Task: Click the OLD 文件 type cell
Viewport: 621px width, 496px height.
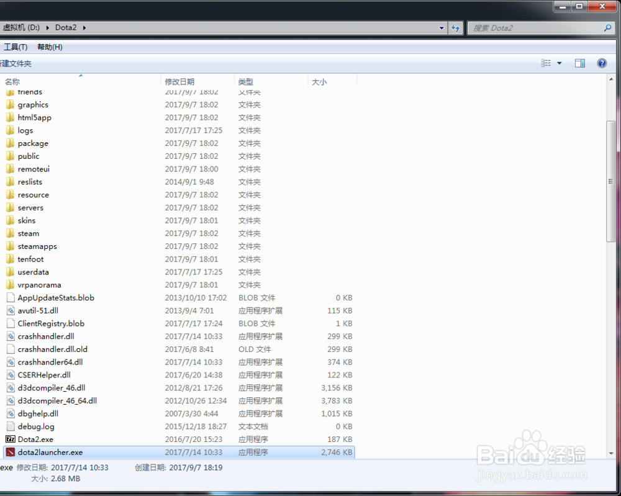Action: (255, 349)
